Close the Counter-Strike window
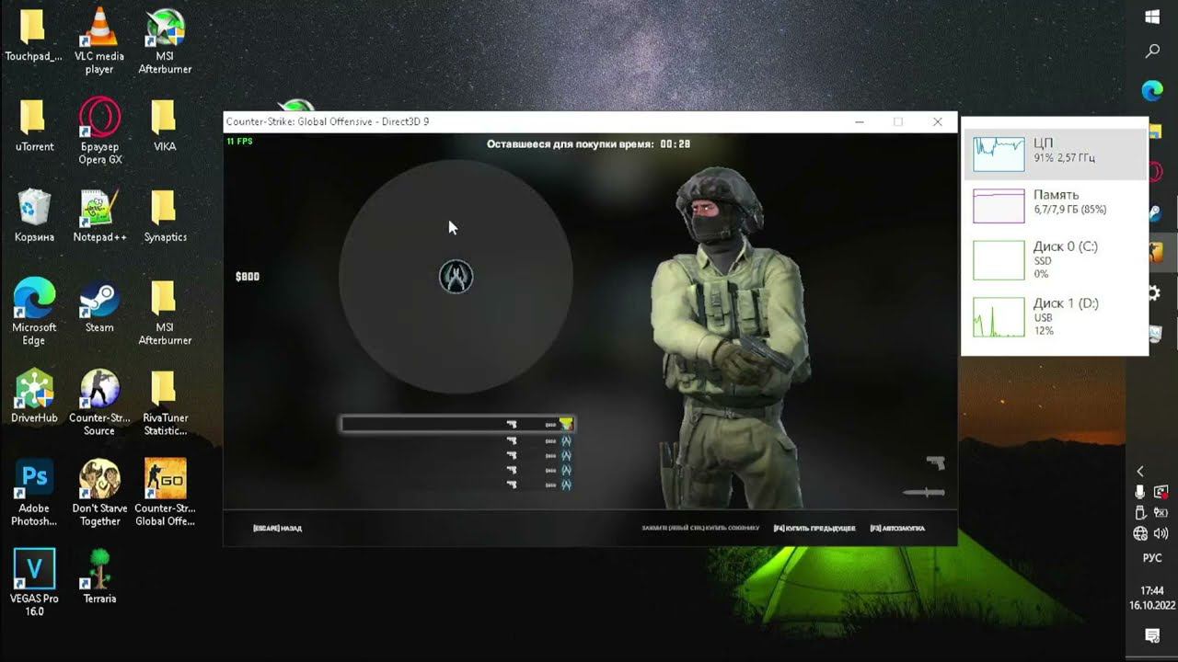Viewport: 1178px width, 662px height. coord(937,121)
